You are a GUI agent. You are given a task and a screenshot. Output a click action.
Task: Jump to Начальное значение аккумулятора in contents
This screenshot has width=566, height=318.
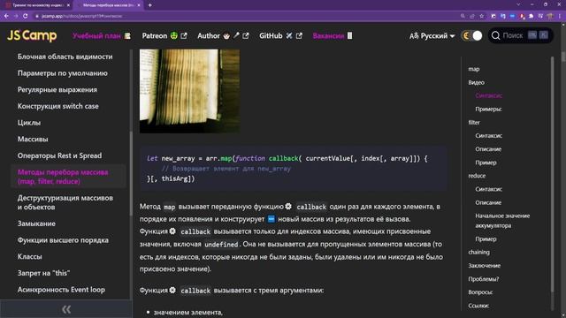pos(502,221)
